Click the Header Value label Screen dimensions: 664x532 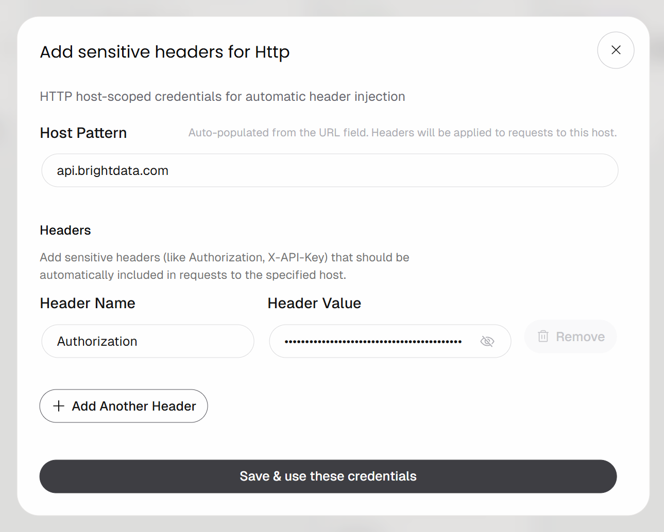tap(314, 303)
